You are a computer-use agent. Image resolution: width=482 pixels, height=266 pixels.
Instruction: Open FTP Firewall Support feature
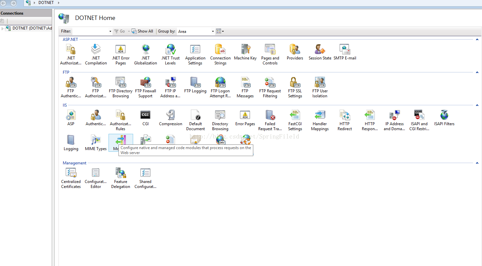tap(145, 88)
